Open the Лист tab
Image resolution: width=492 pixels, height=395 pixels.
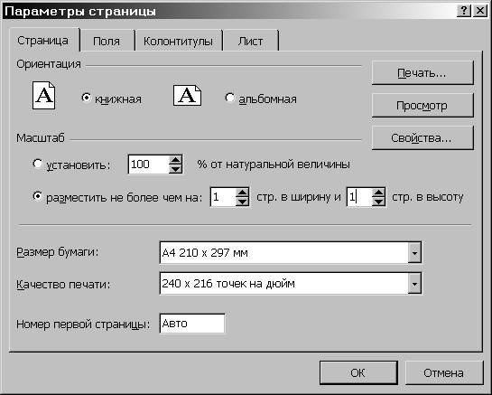(250, 41)
